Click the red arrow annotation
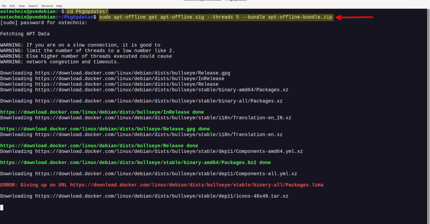430x224 pixels. (x=355, y=17)
